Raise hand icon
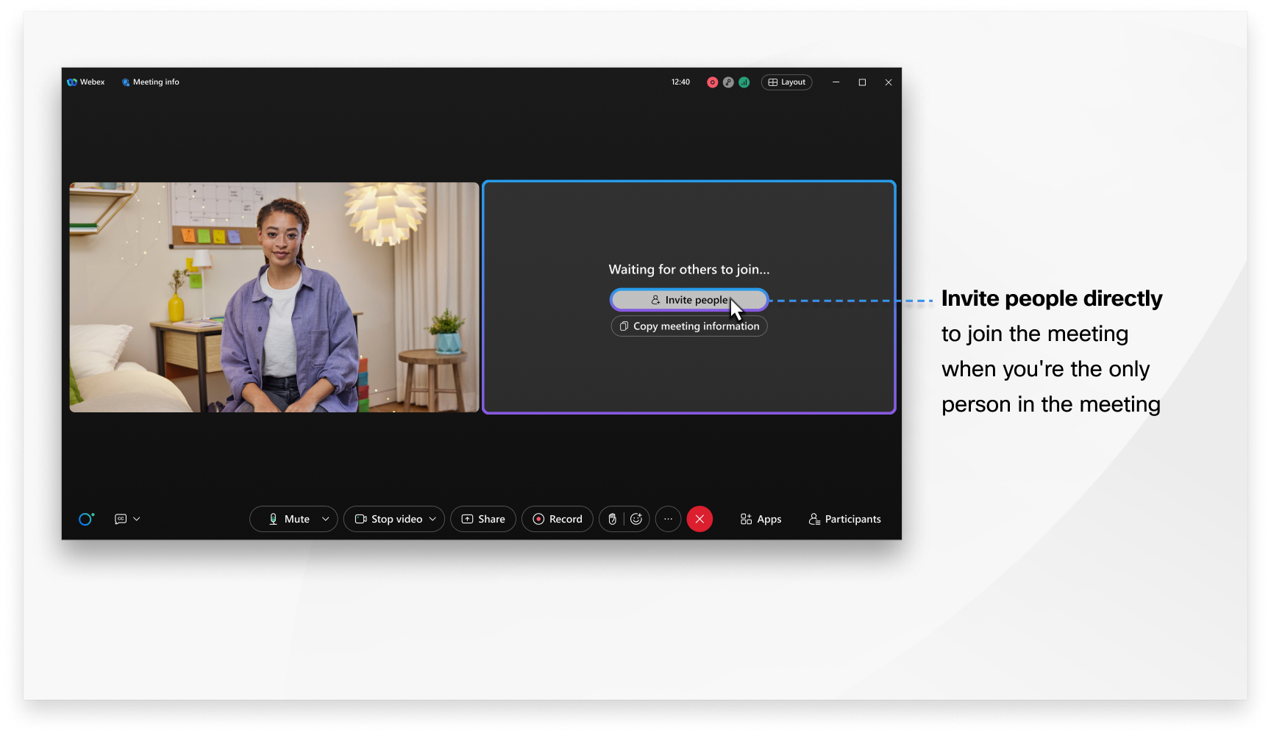The image size is (1271, 735). 612,519
